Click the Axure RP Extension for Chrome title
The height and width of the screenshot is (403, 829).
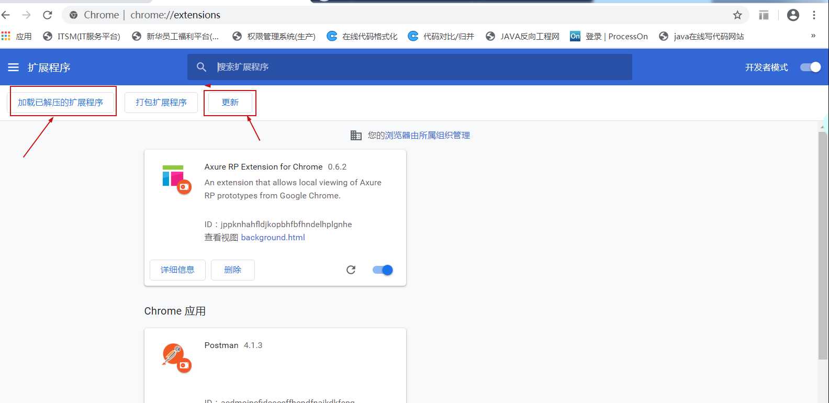pyautogui.click(x=263, y=167)
